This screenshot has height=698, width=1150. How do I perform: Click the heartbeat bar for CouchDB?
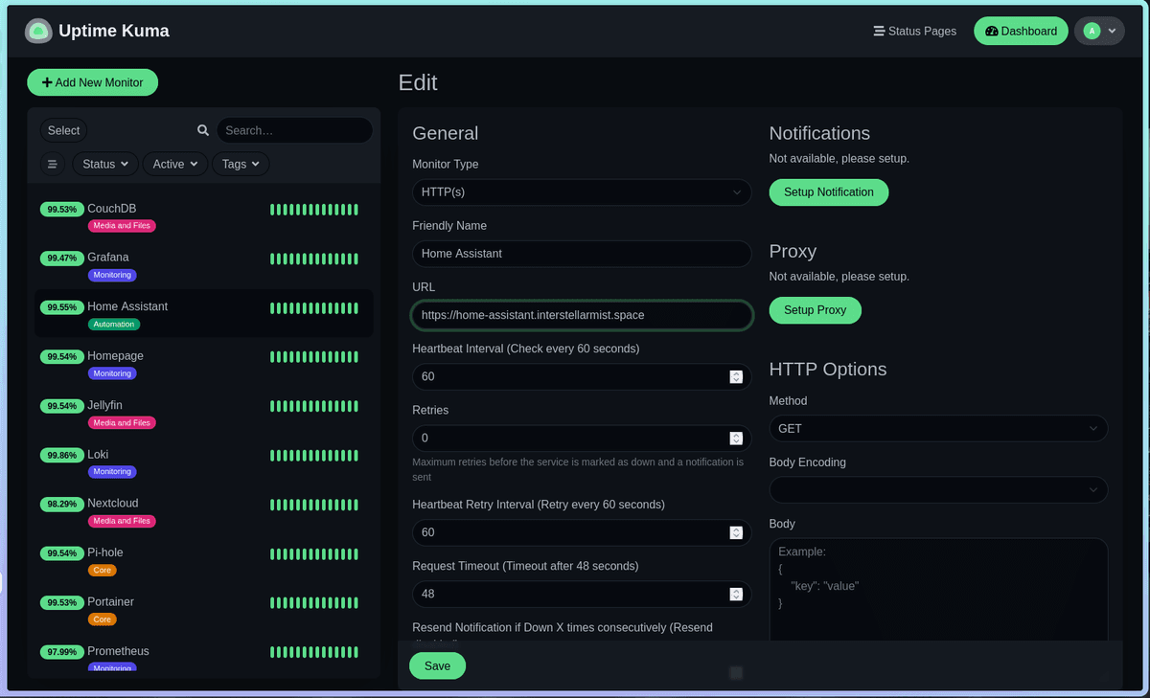tap(314, 210)
